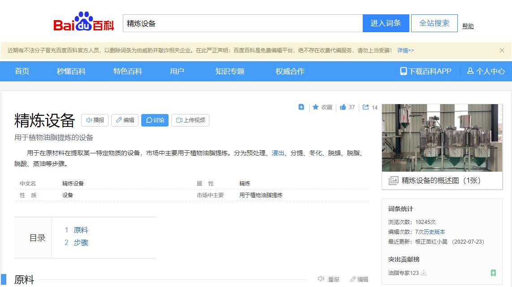Star the entry using the 收藏 icon

tap(315, 107)
